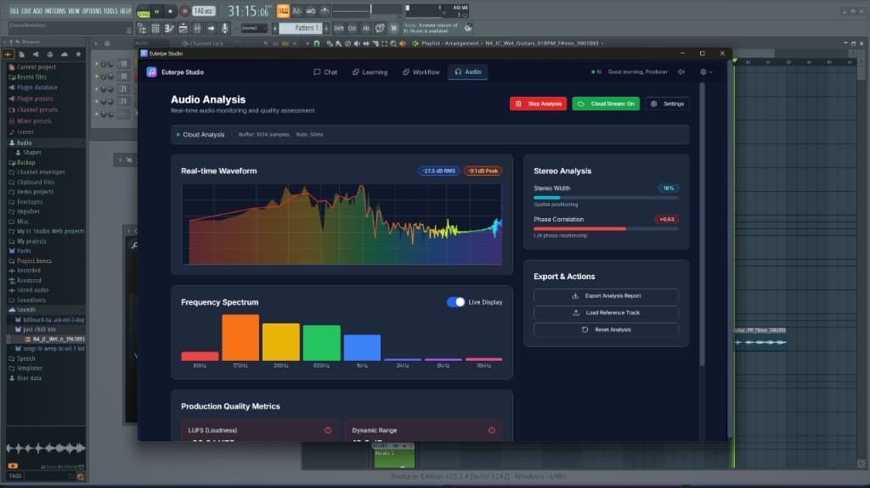Toggle the Live Display switch
Viewport: 870px width, 488px height.
pos(455,302)
